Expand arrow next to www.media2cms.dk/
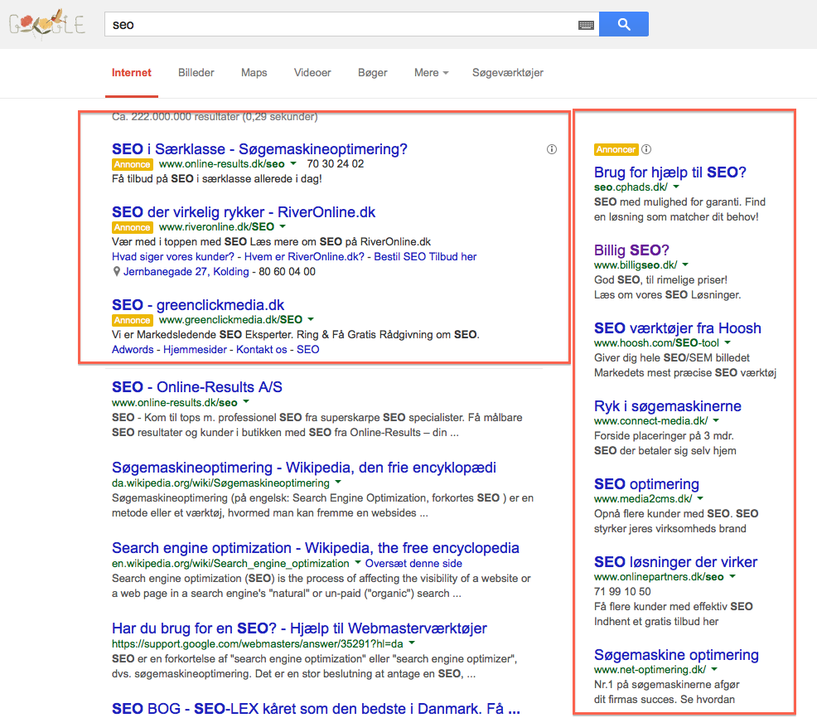This screenshot has height=718, width=817. [x=700, y=498]
